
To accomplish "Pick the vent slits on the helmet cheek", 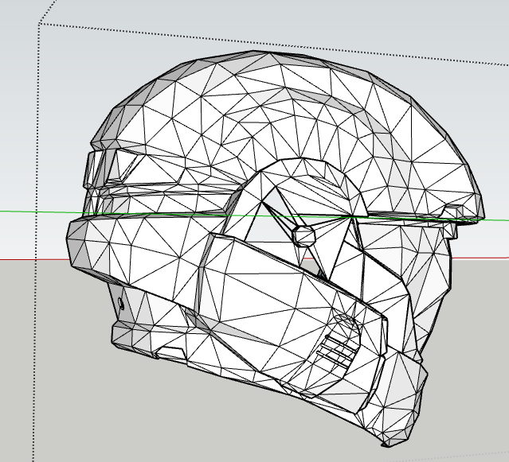I will coord(338,351).
